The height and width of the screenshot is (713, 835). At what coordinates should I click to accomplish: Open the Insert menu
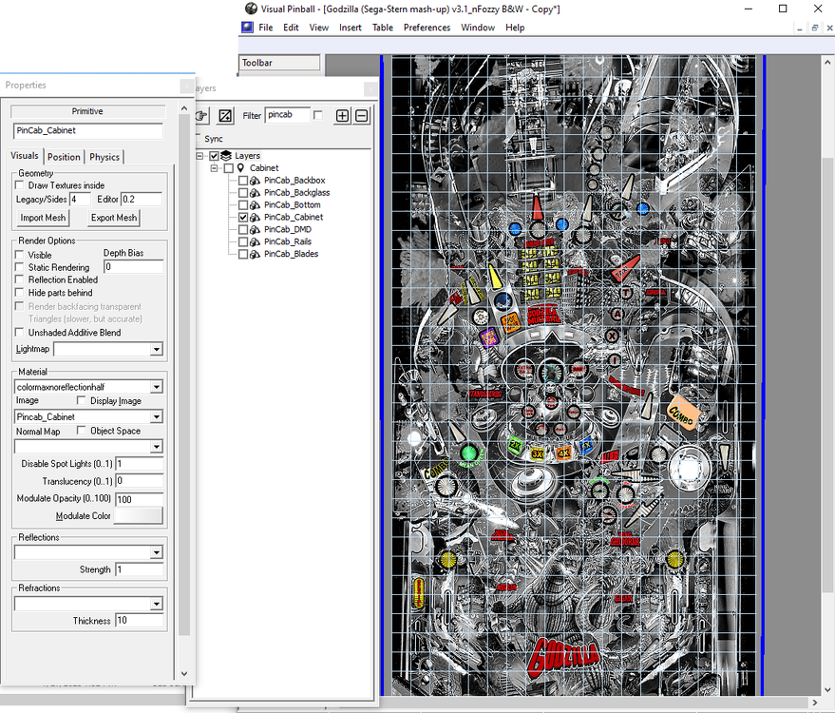tap(351, 28)
